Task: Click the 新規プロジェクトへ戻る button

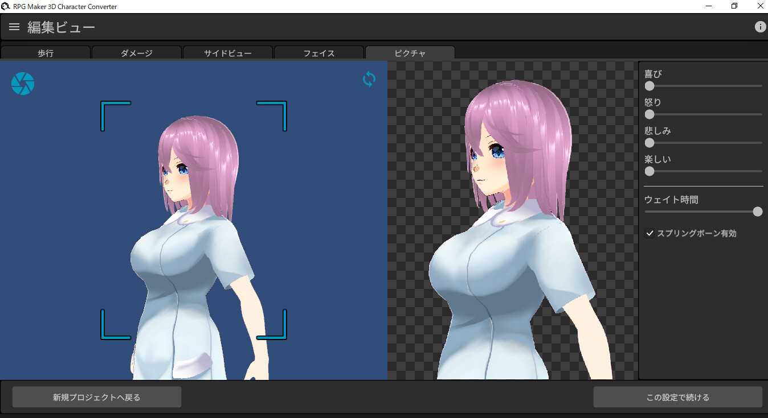Action: click(x=96, y=396)
